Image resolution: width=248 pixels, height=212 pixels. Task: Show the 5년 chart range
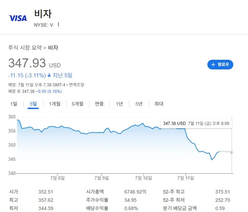(139, 104)
